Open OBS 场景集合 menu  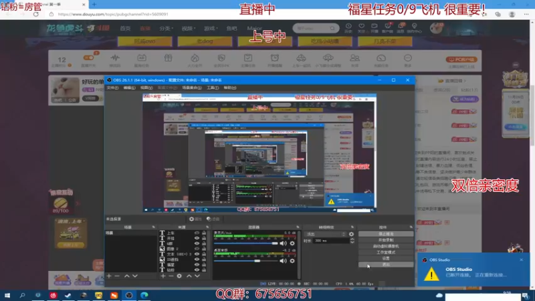tap(192, 88)
